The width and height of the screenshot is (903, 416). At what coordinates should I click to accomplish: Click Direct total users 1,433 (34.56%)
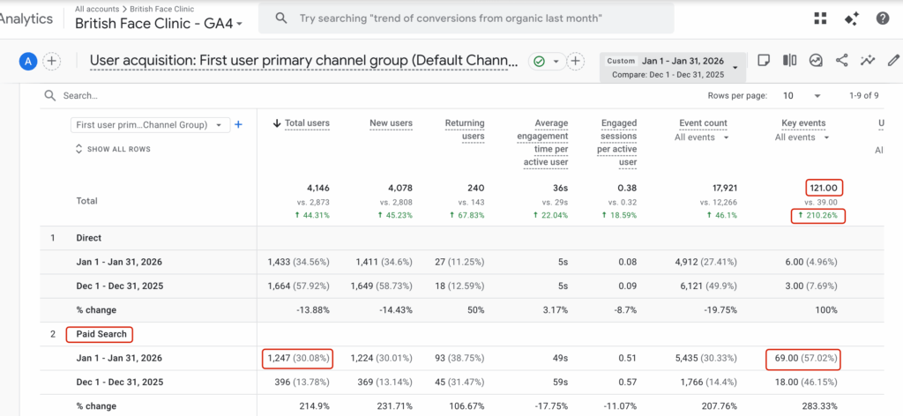(298, 262)
